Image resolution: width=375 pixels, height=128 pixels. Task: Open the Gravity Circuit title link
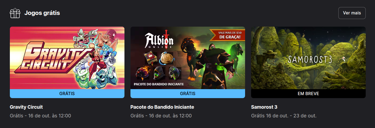click(x=26, y=107)
